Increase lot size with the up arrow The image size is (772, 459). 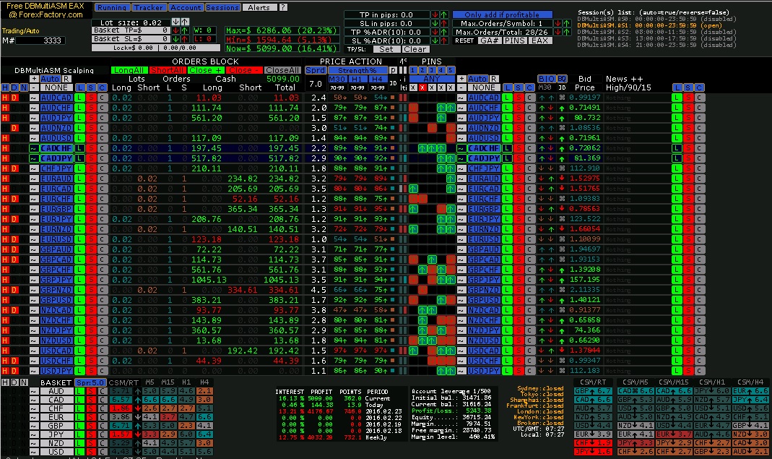[x=185, y=22]
